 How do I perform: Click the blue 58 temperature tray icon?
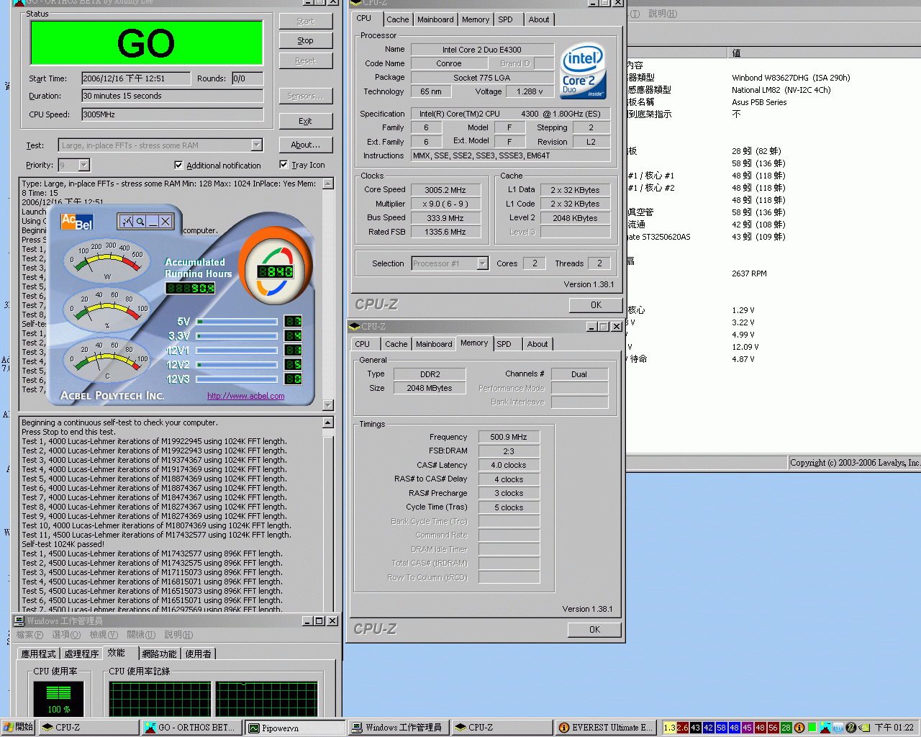(x=722, y=728)
